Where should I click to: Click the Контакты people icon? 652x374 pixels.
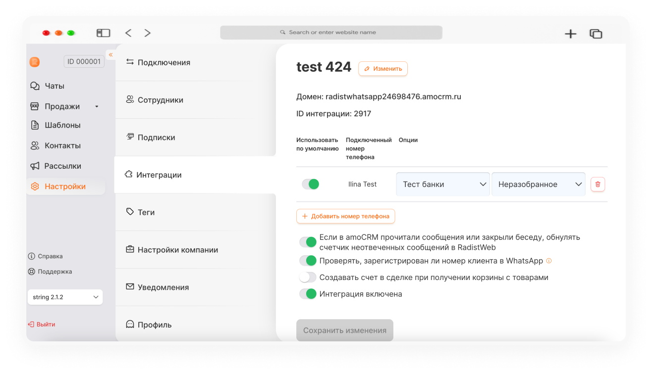coord(35,145)
